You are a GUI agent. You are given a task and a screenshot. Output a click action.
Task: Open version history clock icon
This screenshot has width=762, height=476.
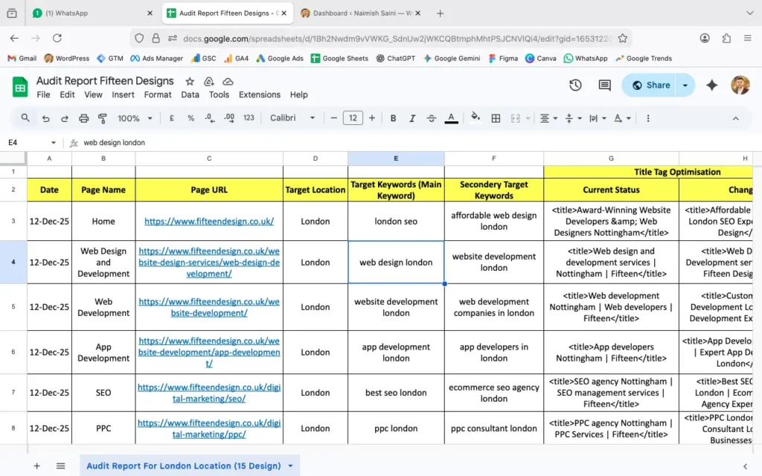[x=575, y=85]
